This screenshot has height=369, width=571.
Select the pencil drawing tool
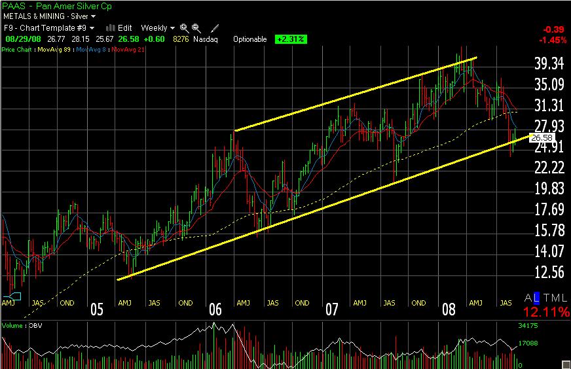215,28
